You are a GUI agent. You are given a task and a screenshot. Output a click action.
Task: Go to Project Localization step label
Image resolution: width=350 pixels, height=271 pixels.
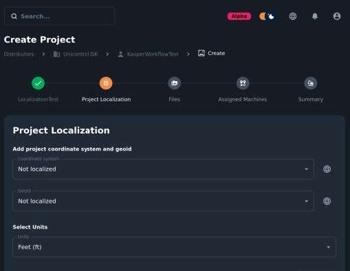[x=106, y=99]
